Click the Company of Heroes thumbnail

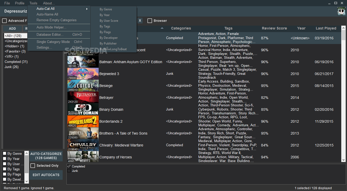coord(83,157)
